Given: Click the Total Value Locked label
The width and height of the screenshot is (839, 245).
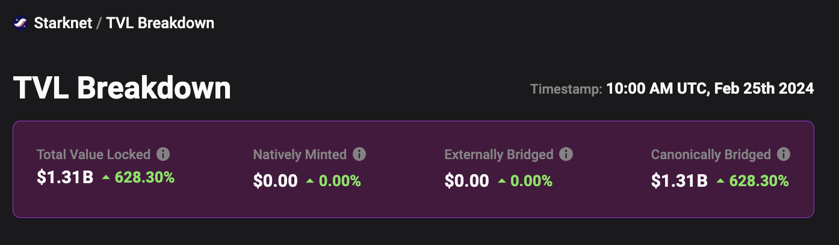Looking at the screenshot, I should pyautogui.click(x=93, y=154).
